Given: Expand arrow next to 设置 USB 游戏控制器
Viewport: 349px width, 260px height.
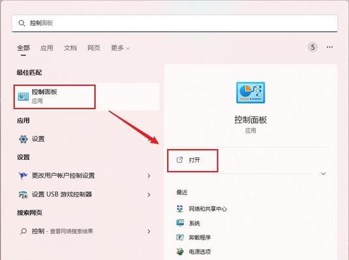Looking at the screenshot, I should pyautogui.click(x=149, y=195).
